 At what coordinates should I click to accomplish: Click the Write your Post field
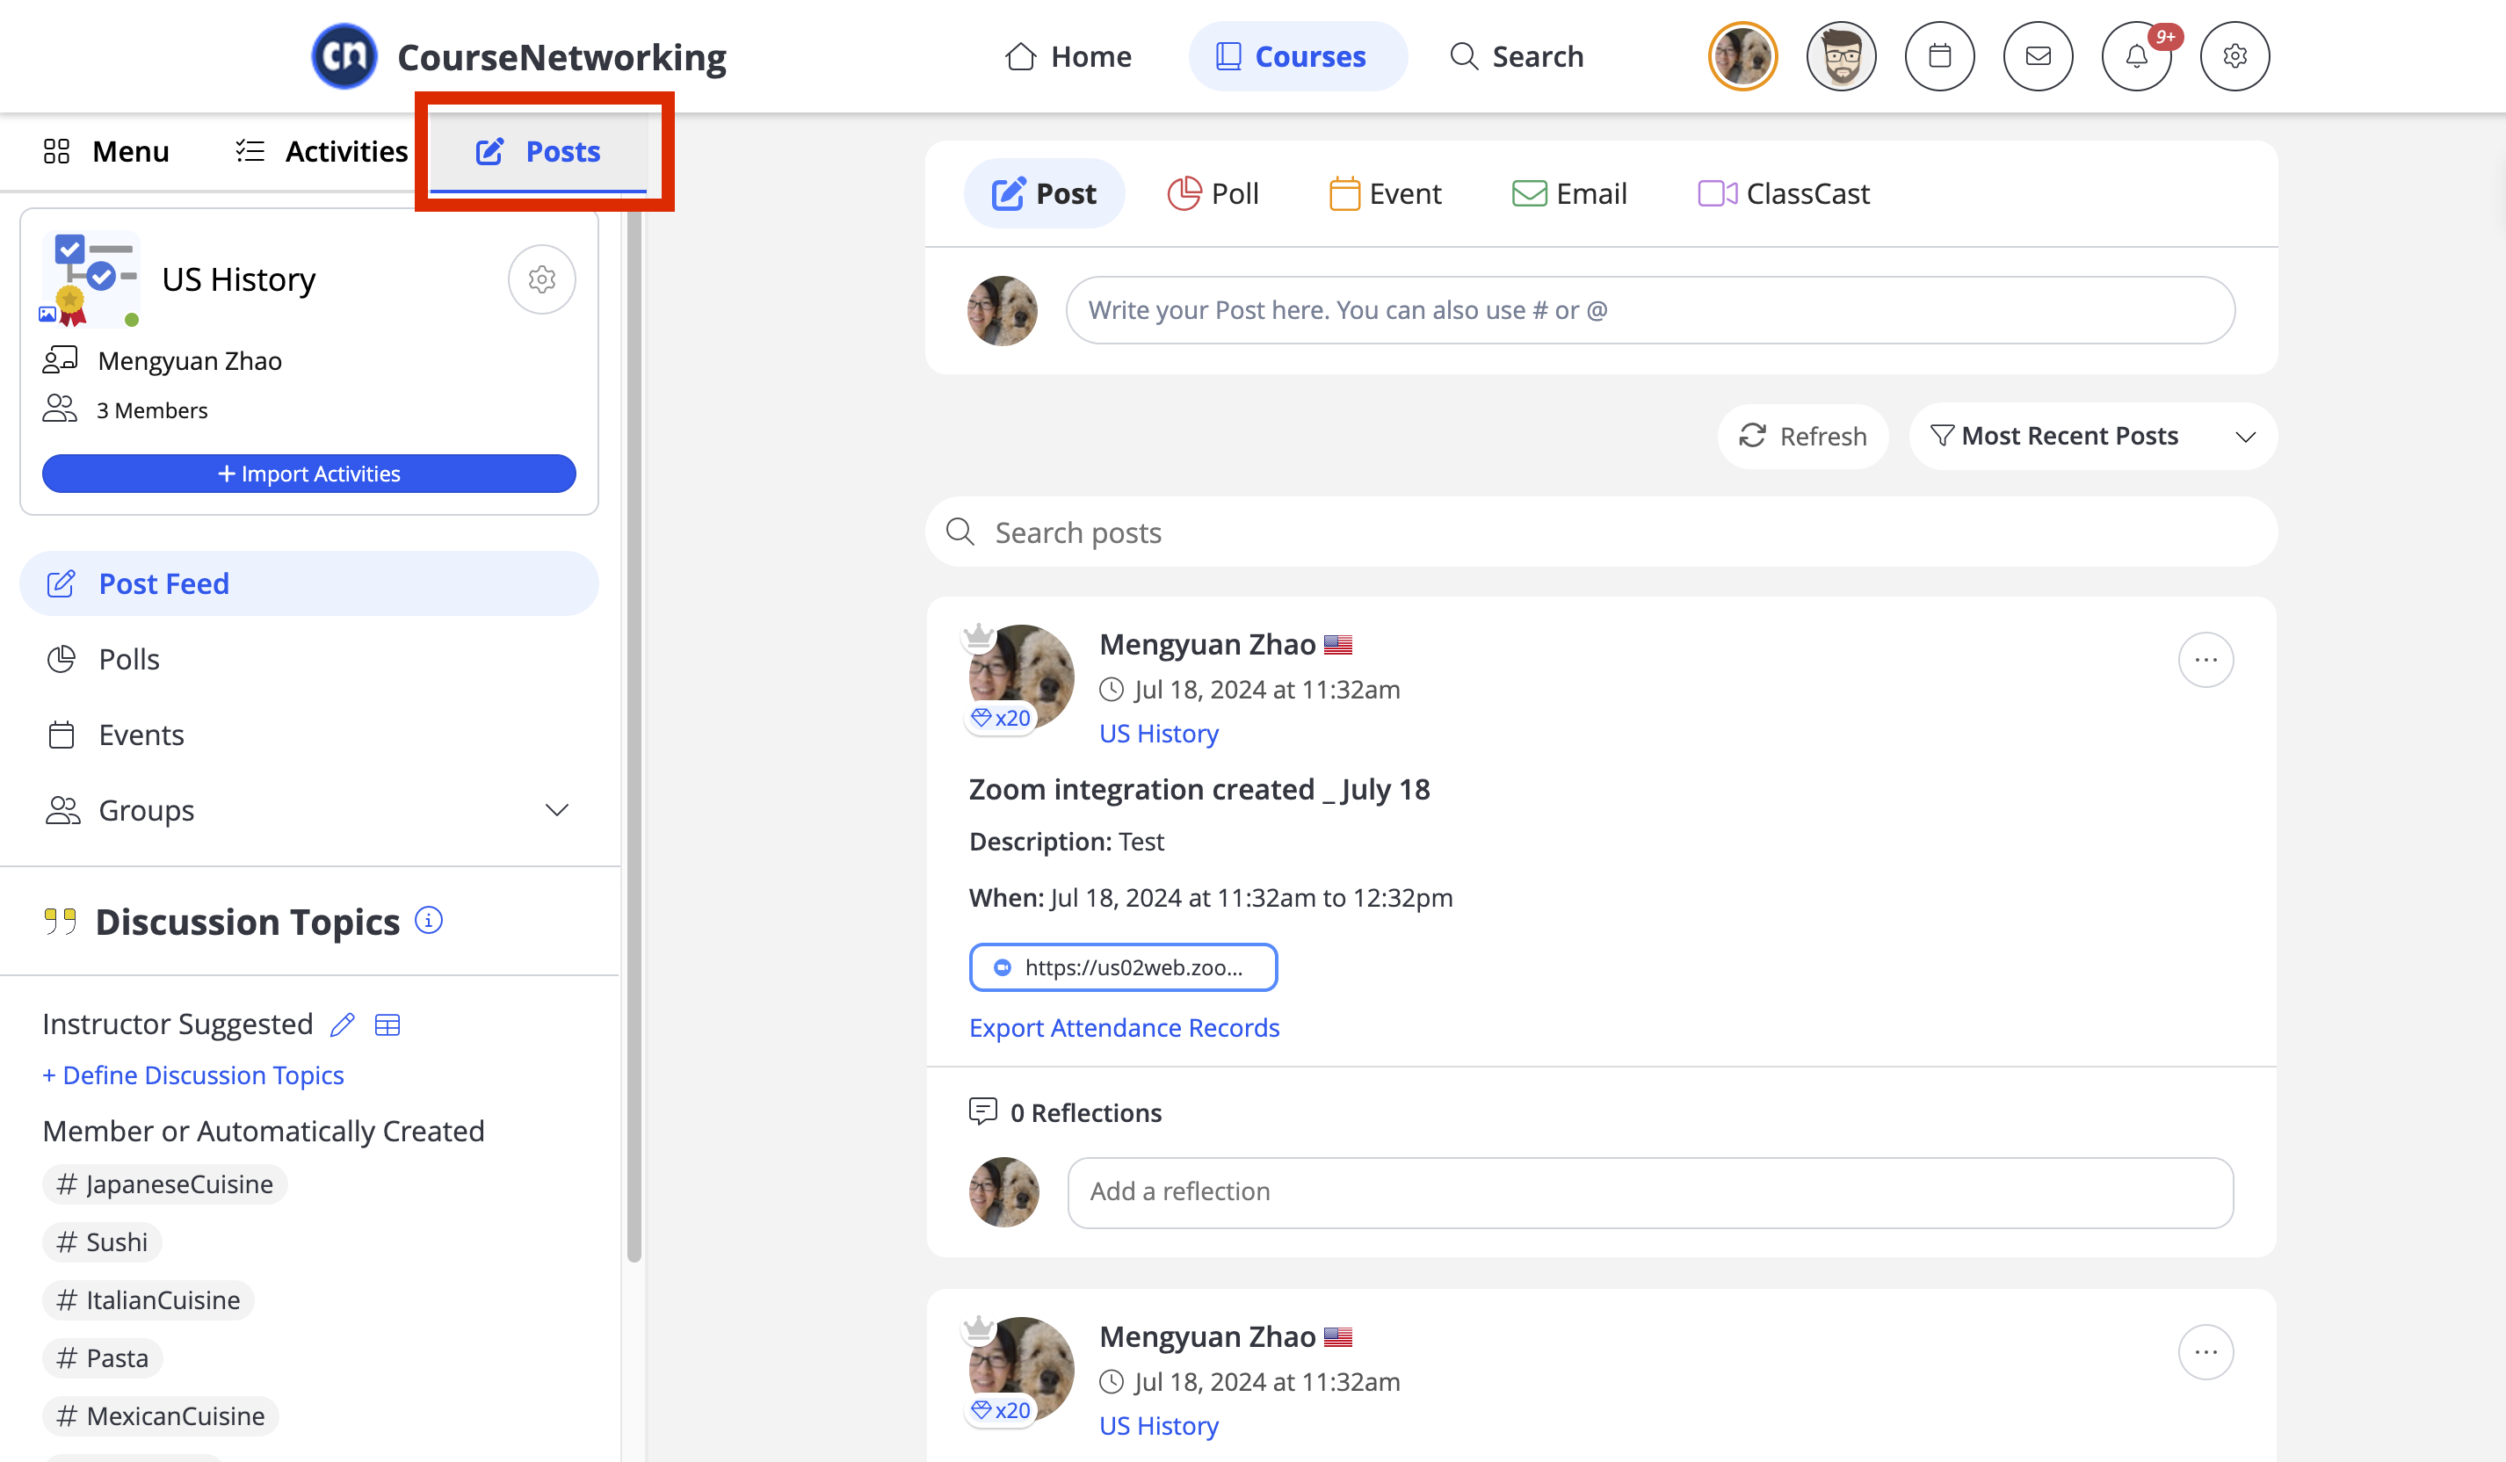click(1650, 310)
